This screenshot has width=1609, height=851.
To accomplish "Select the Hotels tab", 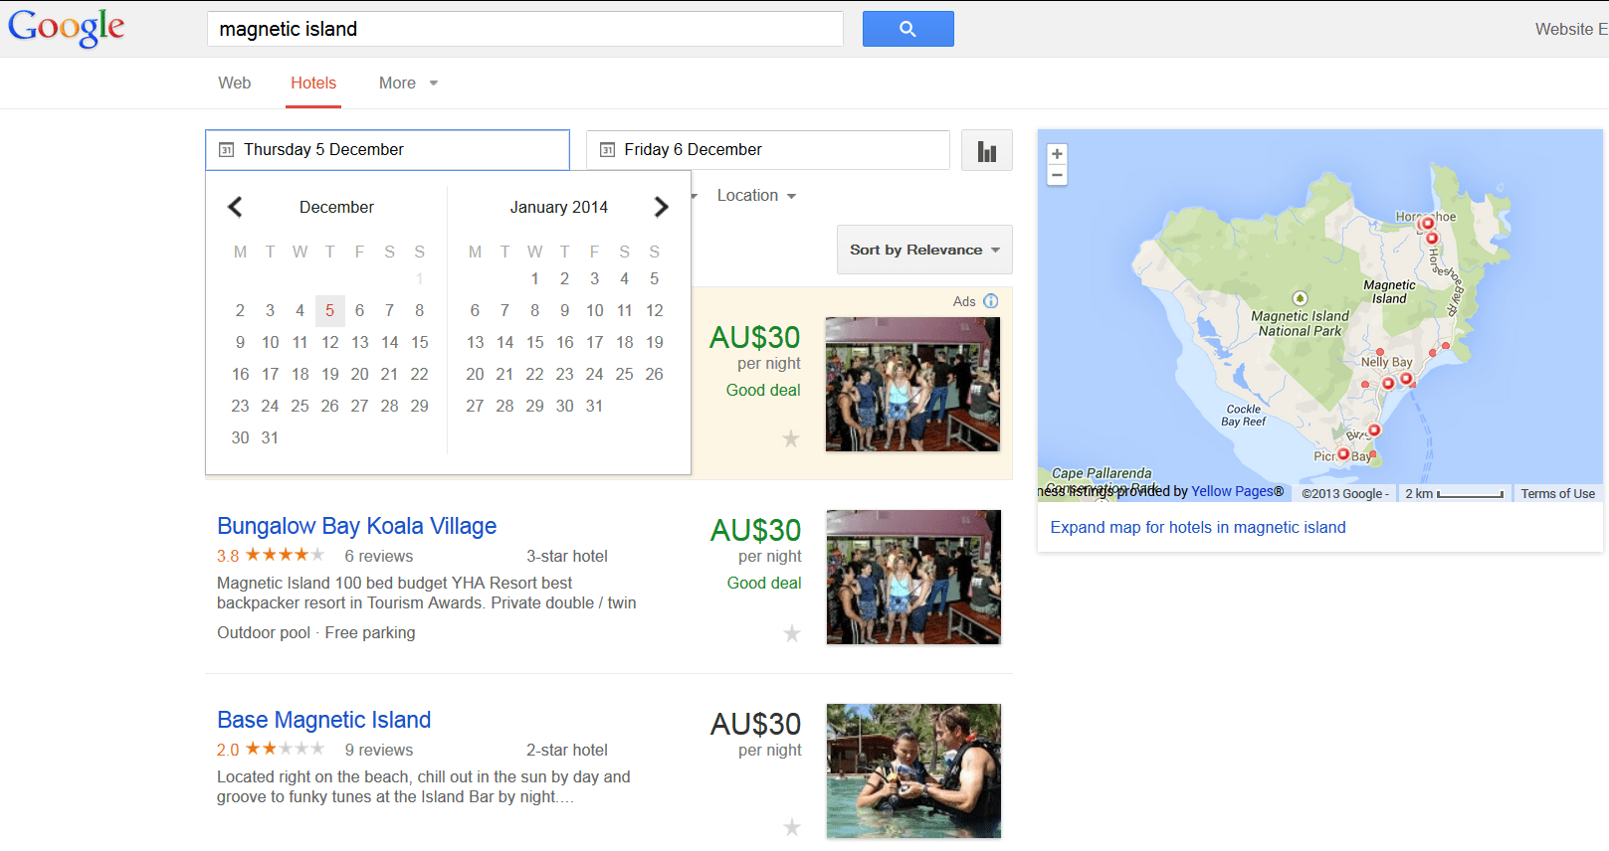I will 313,84.
